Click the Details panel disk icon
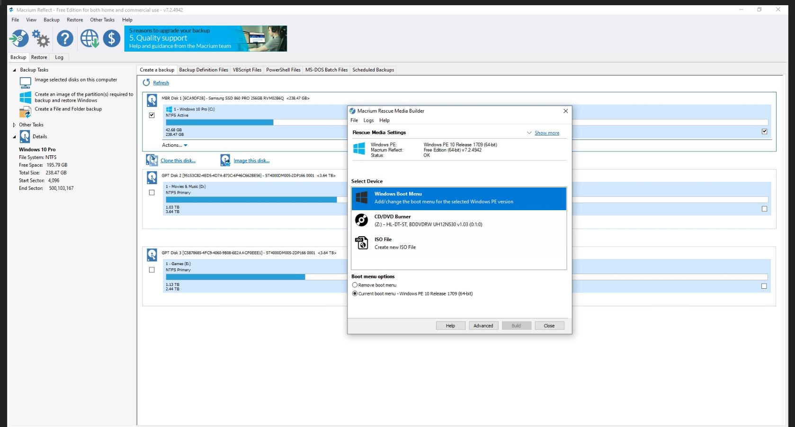 25,137
